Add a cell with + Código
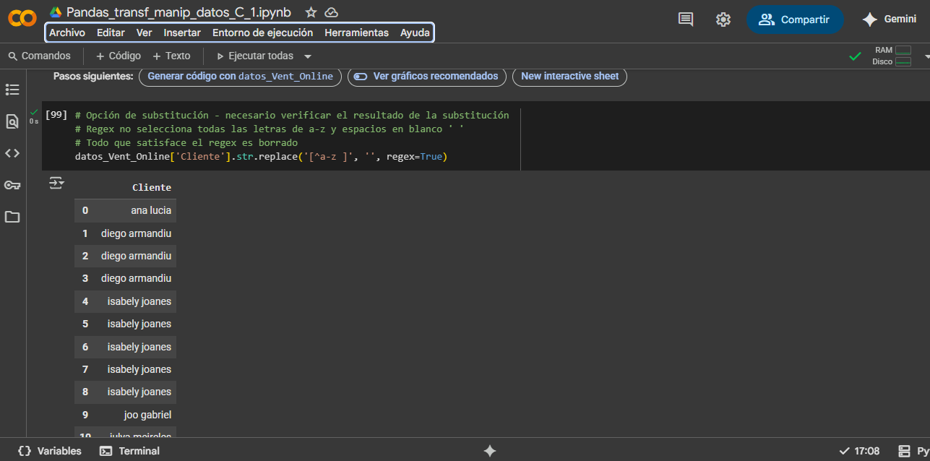This screenshot has width=930, height=461. (x=119, y=56)
